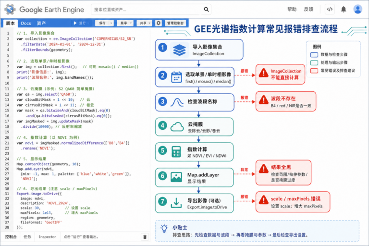369x246 pixels.
Task: Open the settings gear in the script toolbar
Action: 159,23
